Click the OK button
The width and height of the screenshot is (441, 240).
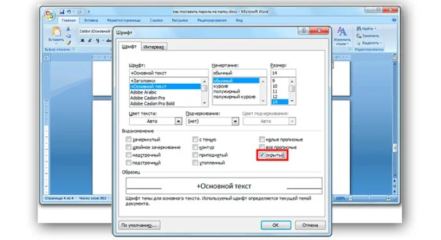[x=276, y=225]
